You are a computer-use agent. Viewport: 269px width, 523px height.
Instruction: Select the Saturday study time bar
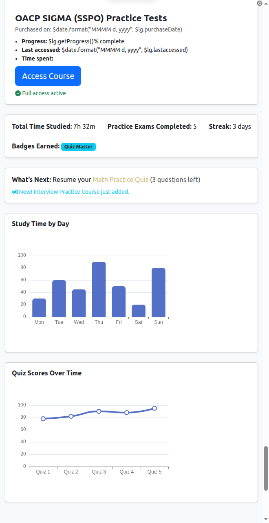[x=139, y=311]
